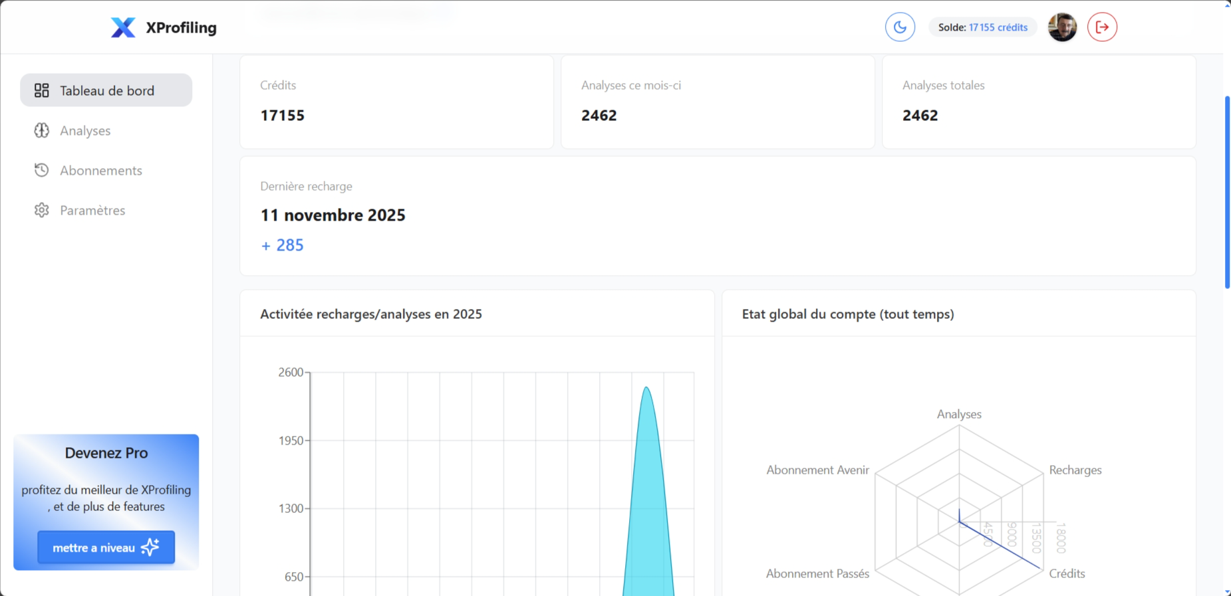The height and width of the screenshot is (596, 1231).
Task: Click the + 285 recharge amount
Action: coord(282,245)
